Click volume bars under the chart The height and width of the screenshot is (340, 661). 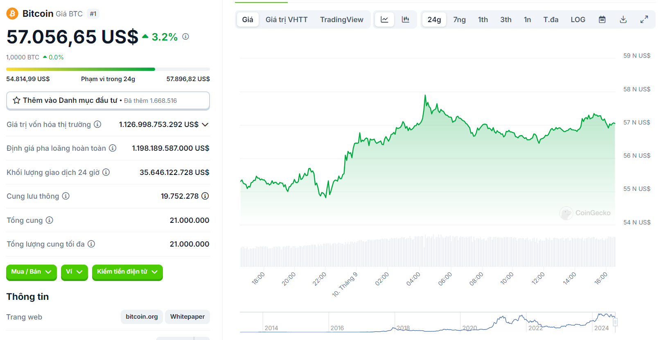428,251
